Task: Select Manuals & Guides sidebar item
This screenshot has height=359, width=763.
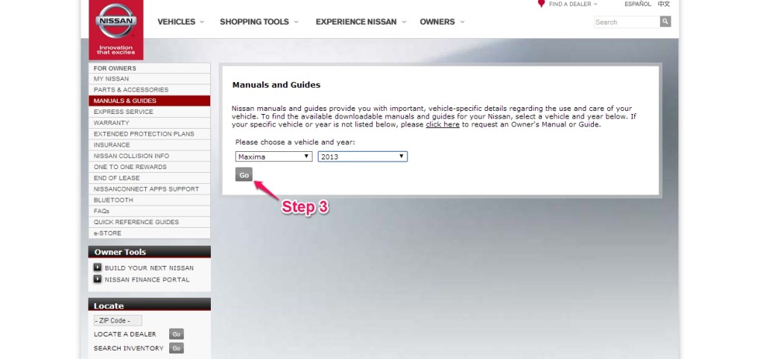Action: click(x=149, y=101)
